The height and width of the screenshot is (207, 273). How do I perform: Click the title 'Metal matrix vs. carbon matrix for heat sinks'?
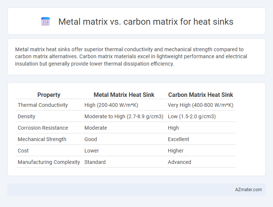pos(146,22)
